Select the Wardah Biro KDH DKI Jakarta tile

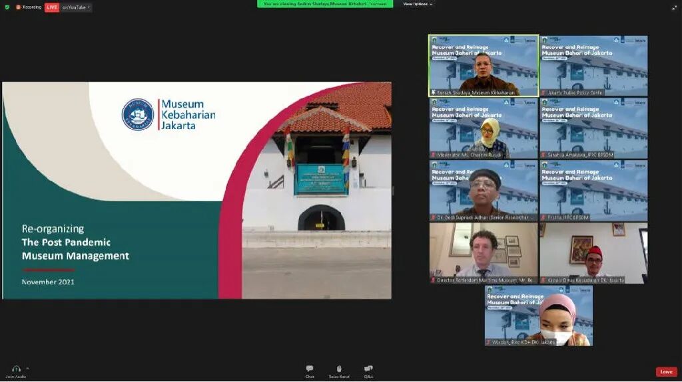pos(538,316)
